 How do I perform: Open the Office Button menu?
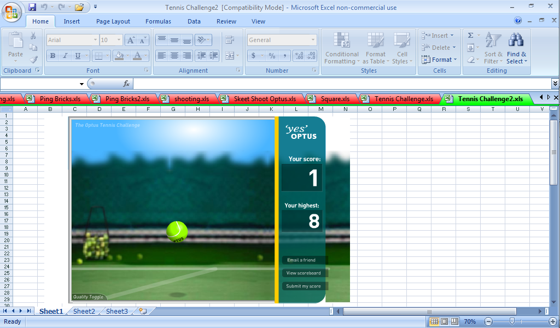pyautogui.click(x=11, y=12)
